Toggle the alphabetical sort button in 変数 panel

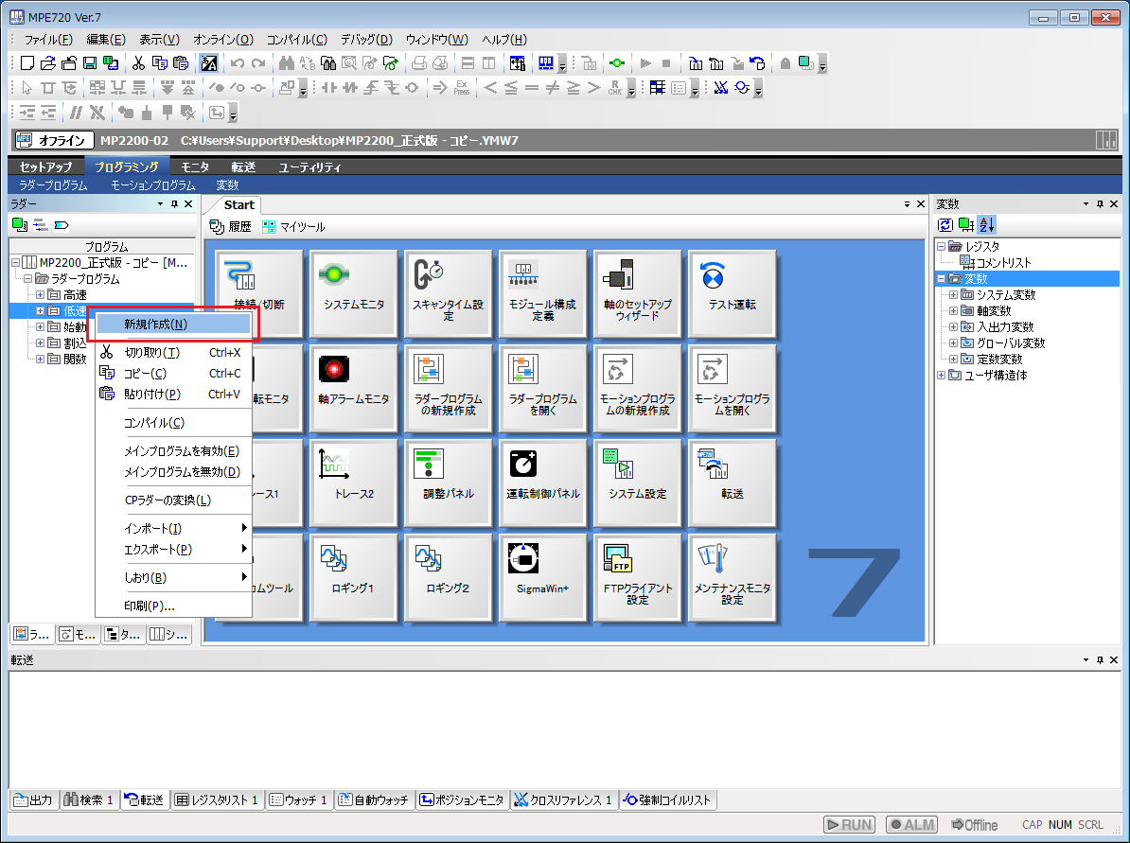point(987,224)
